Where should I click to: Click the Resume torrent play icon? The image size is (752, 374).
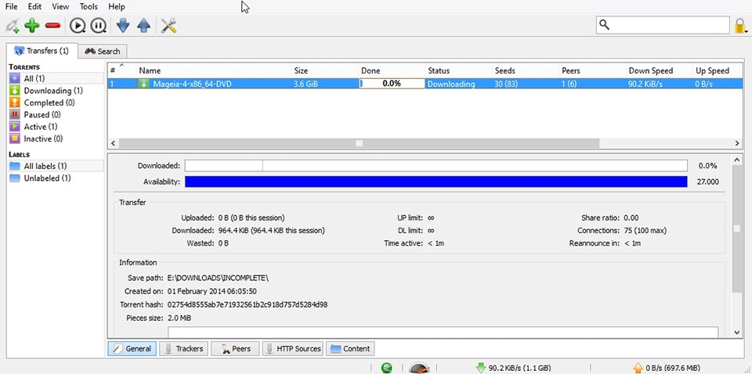(x=78, y=25)
